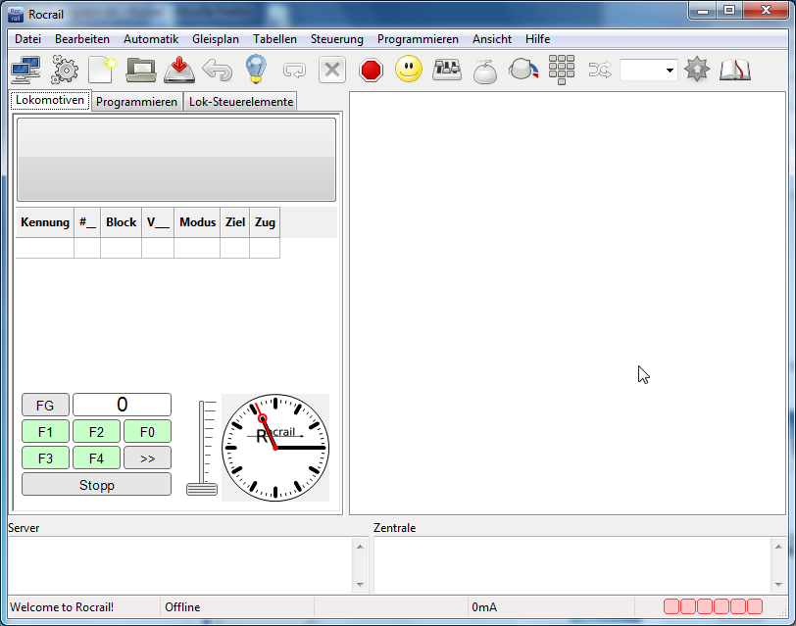Toggle automatic mode smiley face icon
This screenshot has height=626, width=796.
click(409, 71)
